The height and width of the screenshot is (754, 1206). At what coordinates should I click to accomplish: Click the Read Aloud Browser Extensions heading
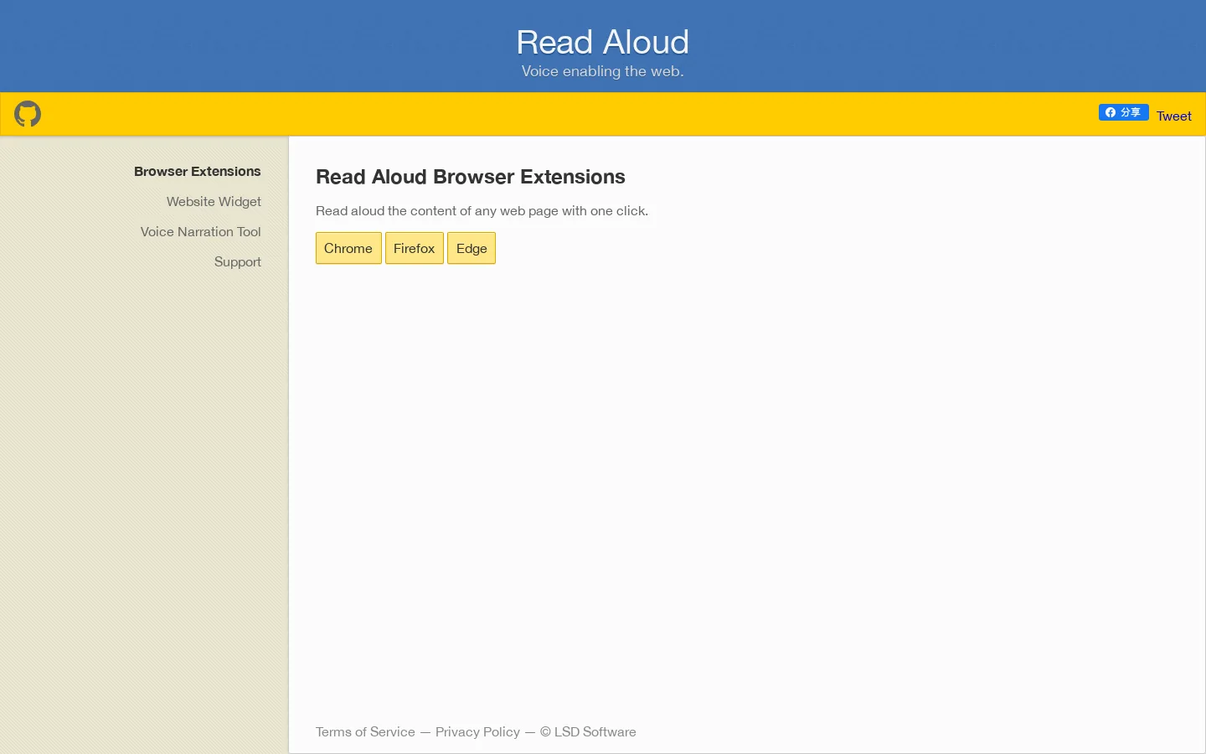(471, 177)
